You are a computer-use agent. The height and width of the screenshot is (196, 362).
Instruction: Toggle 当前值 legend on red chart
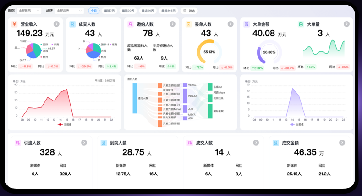tap(65, 124)
